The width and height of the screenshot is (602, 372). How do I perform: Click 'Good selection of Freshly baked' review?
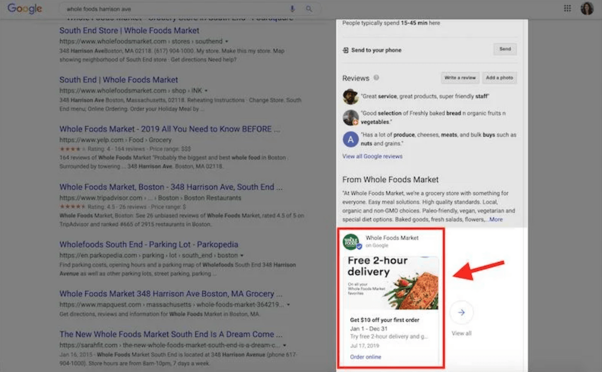point(433,117)
